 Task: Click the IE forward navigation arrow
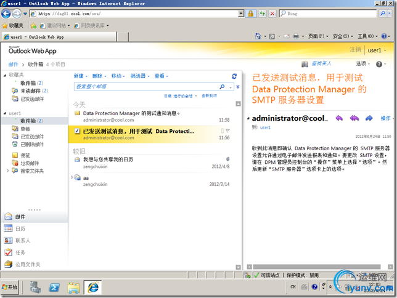point(17,14)
